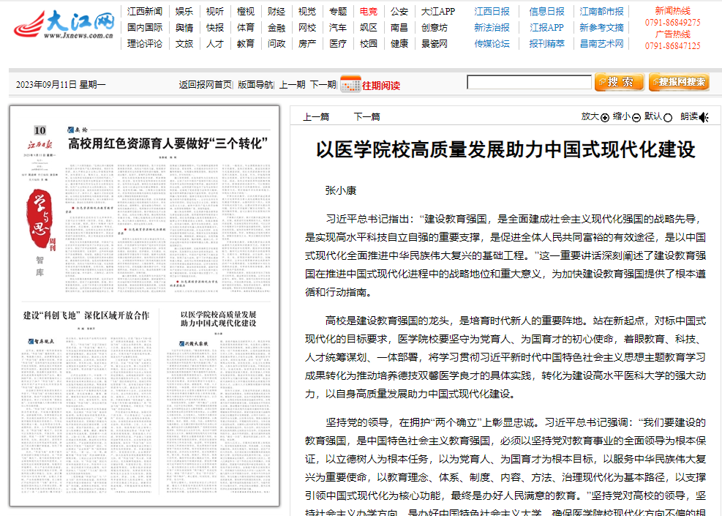Select 以医学院校高质量发展 article in page thumbnail
Viewport: 722px width, 516px height.
(218, 319)
